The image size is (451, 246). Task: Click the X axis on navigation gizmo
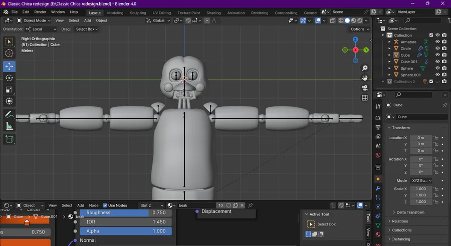(355, 50)
